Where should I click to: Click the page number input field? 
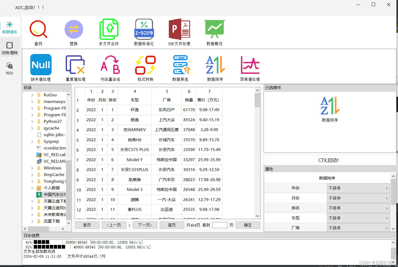[220, 225]
